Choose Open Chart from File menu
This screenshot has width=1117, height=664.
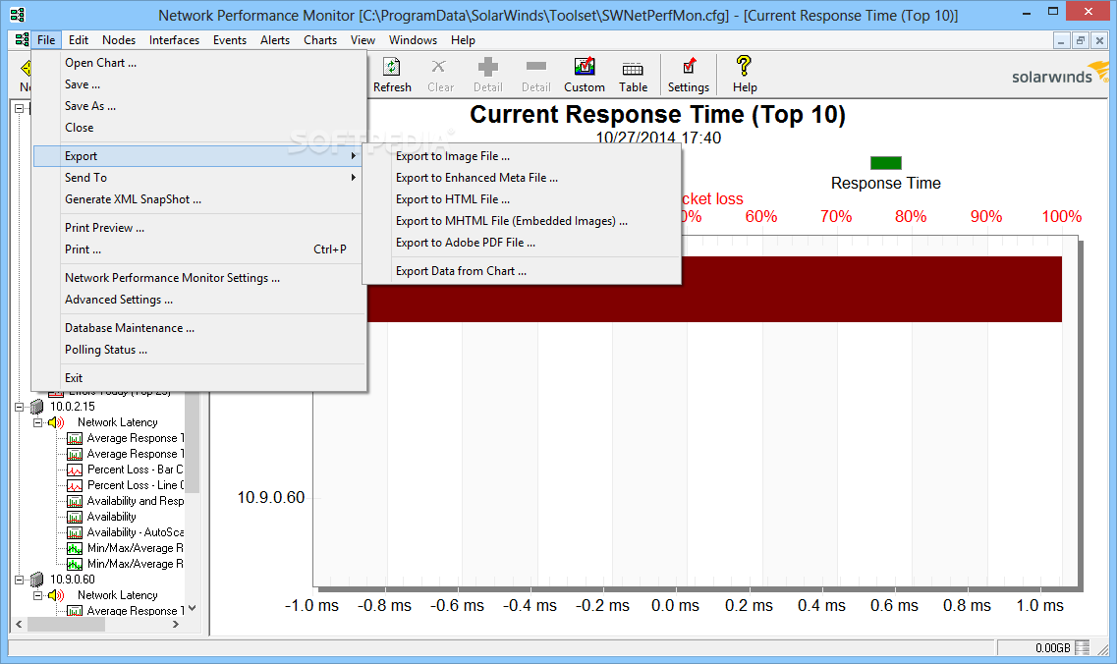coord(199,63)
